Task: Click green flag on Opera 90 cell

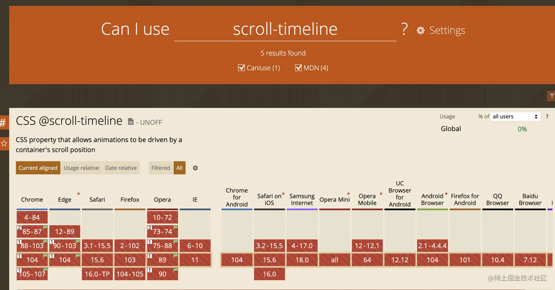Action: [x=175, y=270]
